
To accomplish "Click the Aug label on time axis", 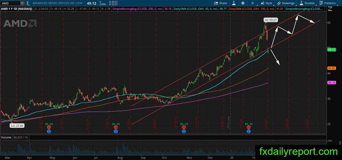I will tap(120, 158).
